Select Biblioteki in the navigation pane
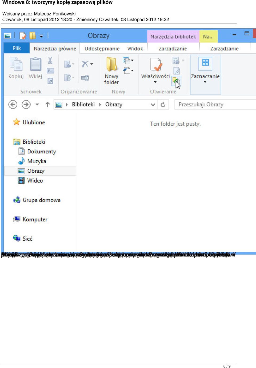 coord(29,142)
